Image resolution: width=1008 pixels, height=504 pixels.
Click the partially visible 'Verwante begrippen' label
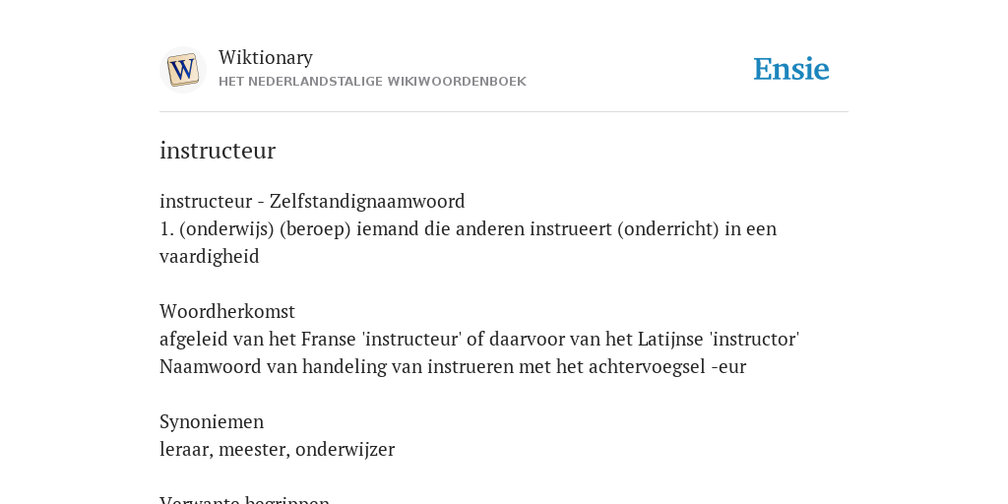coord(244,499)
